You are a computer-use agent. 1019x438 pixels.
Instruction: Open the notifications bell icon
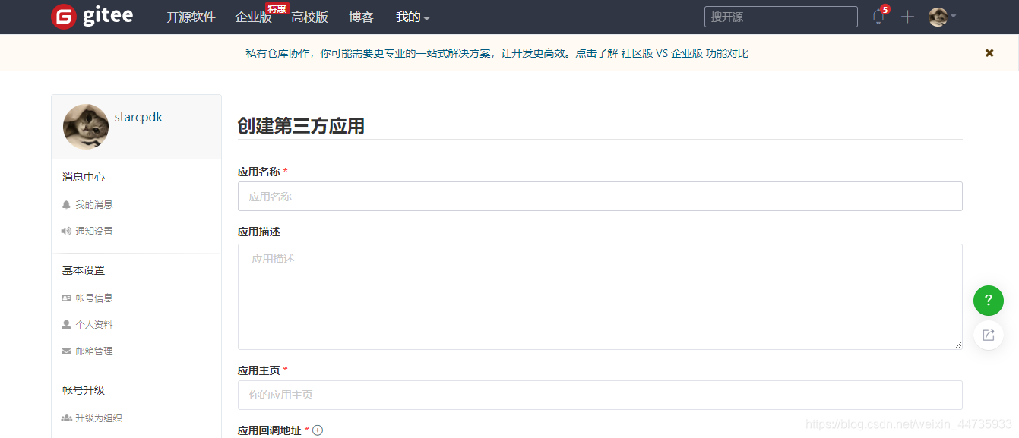(878, 17)
